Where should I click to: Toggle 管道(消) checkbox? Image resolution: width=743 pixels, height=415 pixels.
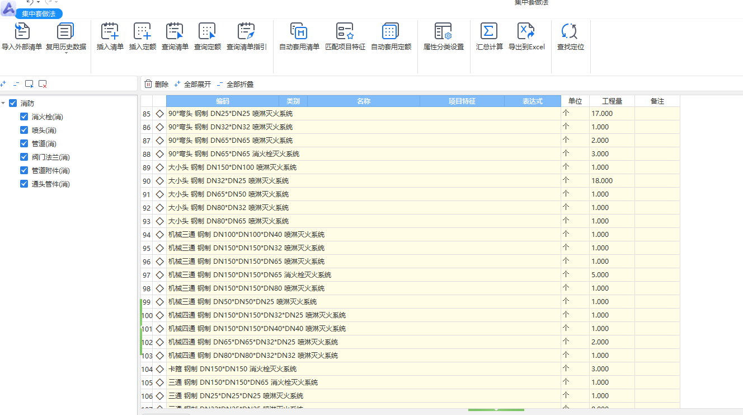pos(24,143)
